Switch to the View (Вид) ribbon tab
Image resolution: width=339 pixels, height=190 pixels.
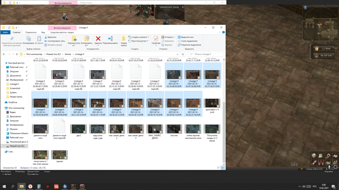43,32
